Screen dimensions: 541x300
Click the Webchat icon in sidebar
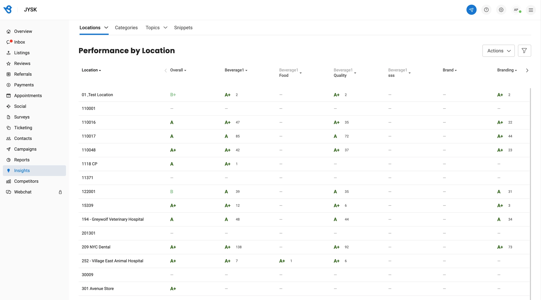[8, 192]
